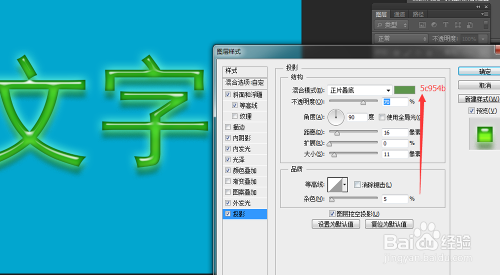Open the blend mode 正片叠底 dropdown
This screenshot has width=500, height=275.
click(359, 90)
